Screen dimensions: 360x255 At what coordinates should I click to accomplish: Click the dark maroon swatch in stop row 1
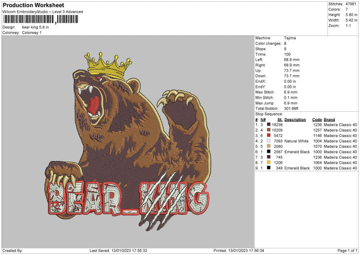(268, 124)
